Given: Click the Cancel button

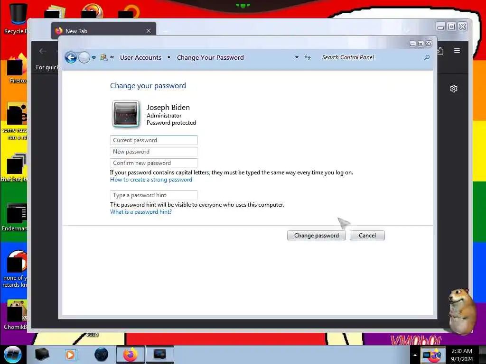Looking at the screenshot, I should pos(367,236).
